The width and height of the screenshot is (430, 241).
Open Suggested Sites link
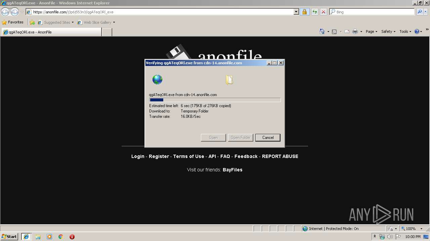click(55, 22)
